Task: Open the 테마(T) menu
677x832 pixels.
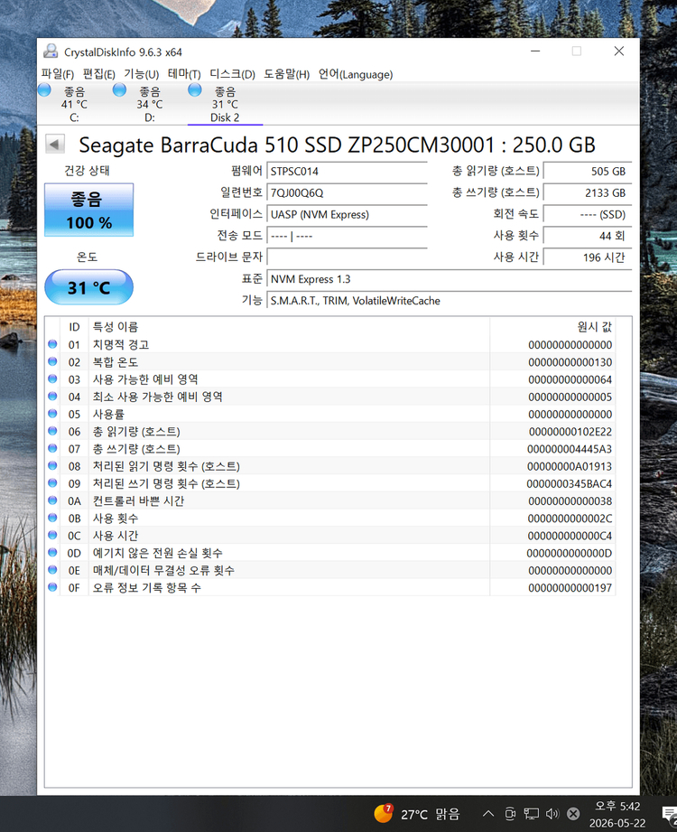Action: [184, 74]
